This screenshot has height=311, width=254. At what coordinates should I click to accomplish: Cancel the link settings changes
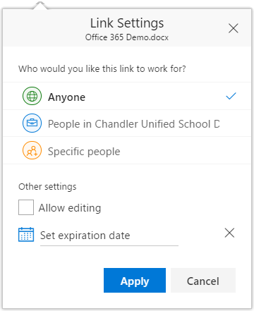click(x=203, y=280)
